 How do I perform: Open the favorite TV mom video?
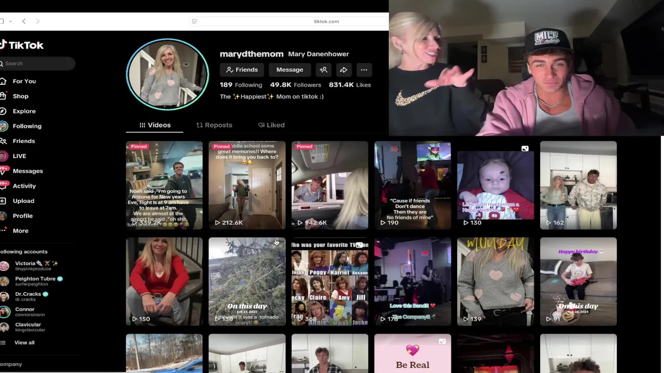tap(330, 281)
